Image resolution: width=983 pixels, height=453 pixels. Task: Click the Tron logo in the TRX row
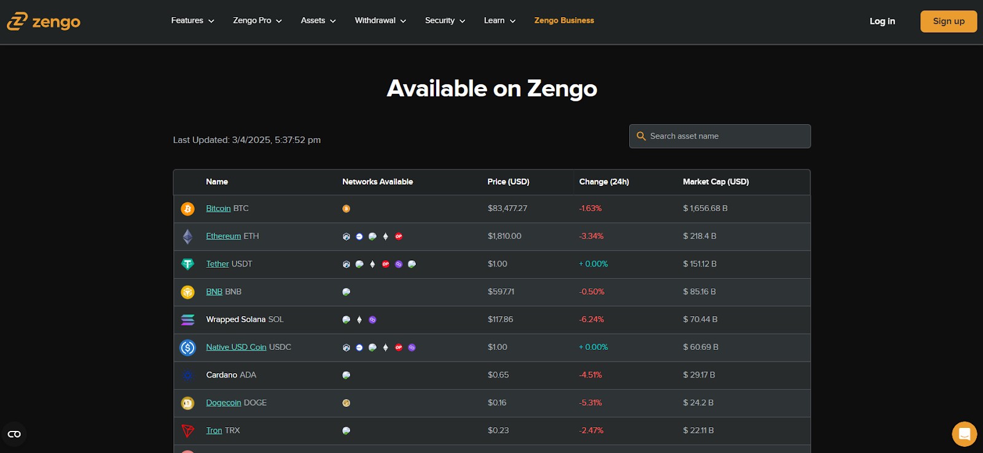[x=187, y=431]
